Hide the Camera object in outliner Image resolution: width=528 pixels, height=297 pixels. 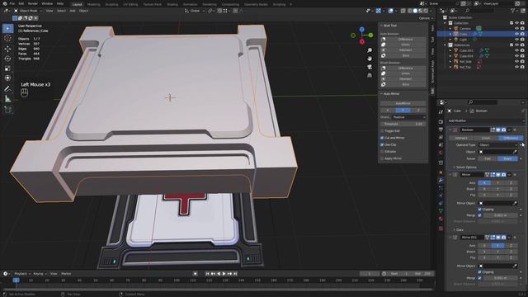point(516,29)
